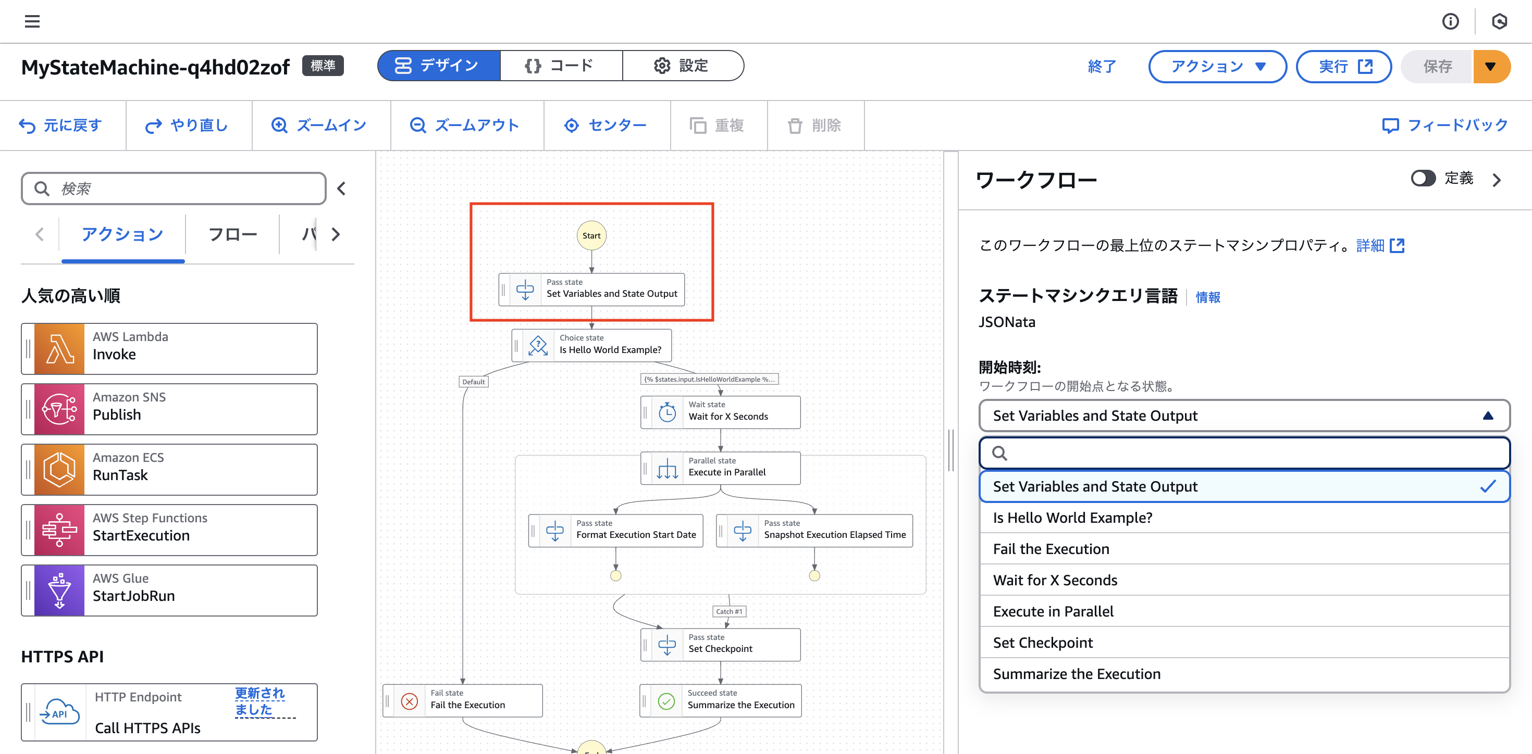Open the info icon in top bar
Screen dimensions: 1532x754
(x=1450, y=21)
